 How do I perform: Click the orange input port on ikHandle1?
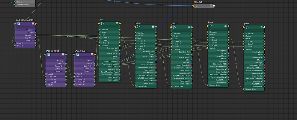pos(193,6)
